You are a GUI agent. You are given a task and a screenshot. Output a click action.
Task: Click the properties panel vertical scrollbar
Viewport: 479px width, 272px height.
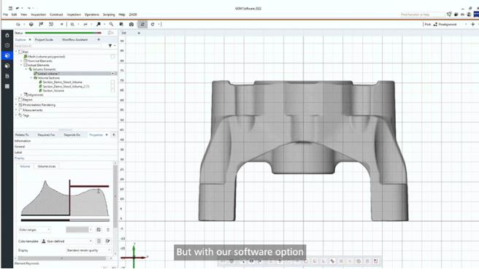point(115,195)
